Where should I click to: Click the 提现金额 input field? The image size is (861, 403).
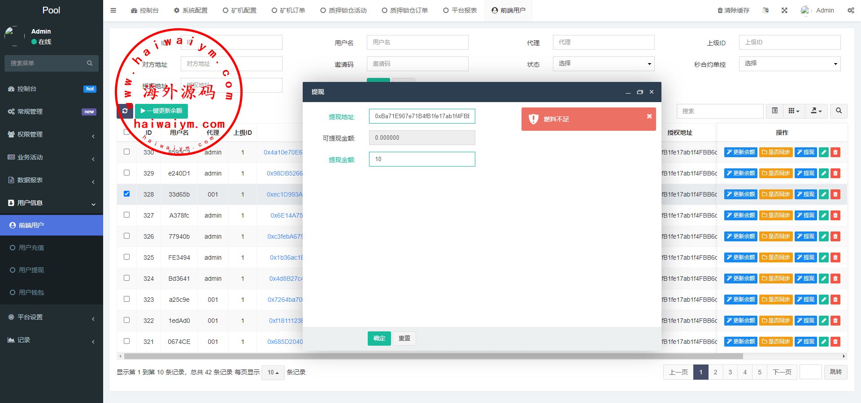(x=422, y=159)
